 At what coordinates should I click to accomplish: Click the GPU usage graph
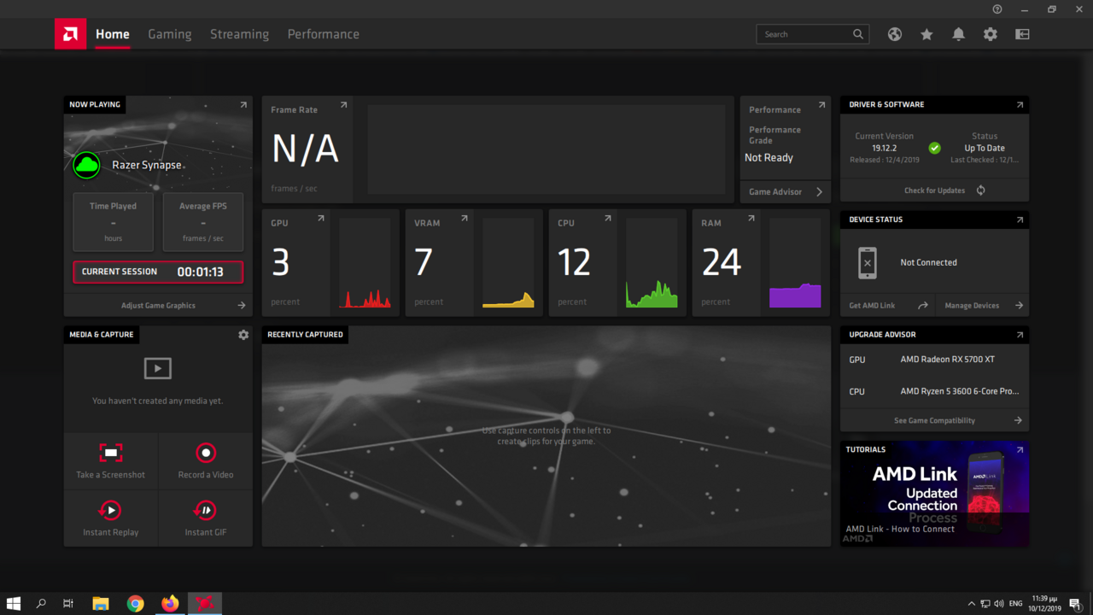365,263
